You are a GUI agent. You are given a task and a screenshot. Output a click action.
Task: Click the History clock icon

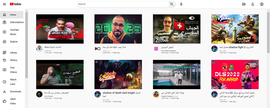pos(4,60)
